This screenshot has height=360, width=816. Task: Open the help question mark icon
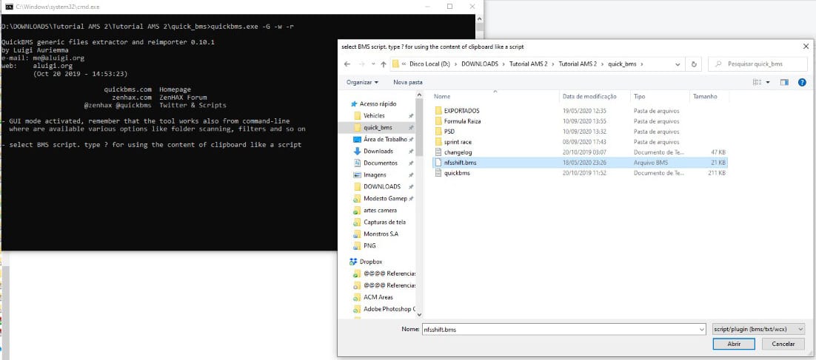tap(802, 82)
